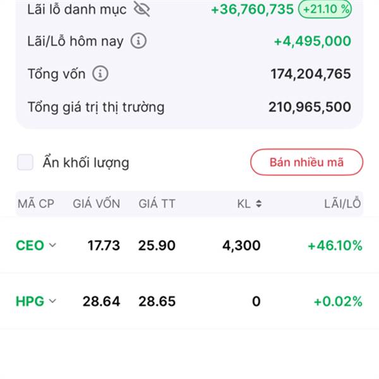This screenshot has width=379, height=379.
Task: Click the Ẩn khối lượng label text
Action: [x=86, y=162]
